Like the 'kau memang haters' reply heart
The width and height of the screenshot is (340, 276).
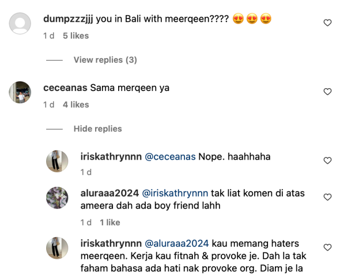[327, 247]
